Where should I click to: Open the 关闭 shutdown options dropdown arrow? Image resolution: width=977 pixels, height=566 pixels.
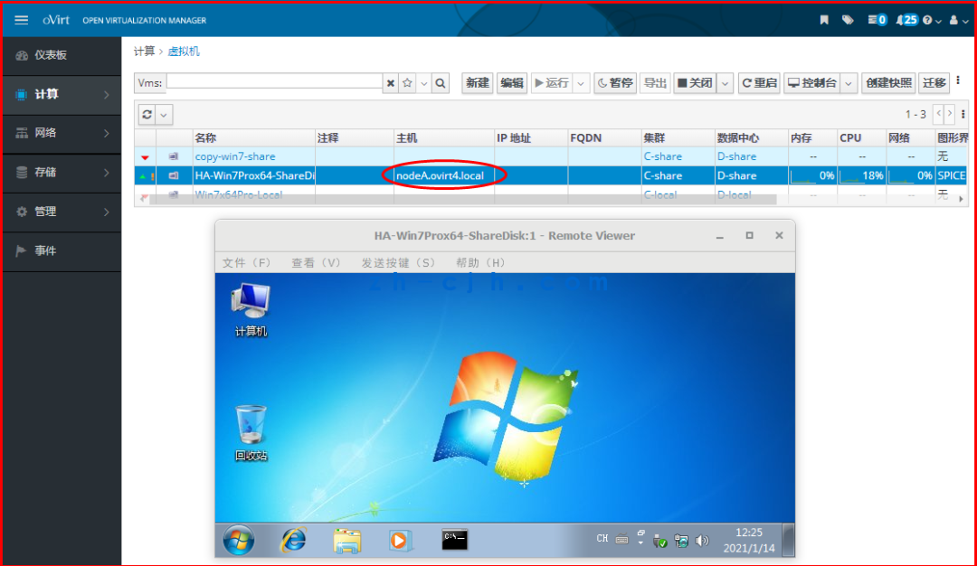click(726, 83)
